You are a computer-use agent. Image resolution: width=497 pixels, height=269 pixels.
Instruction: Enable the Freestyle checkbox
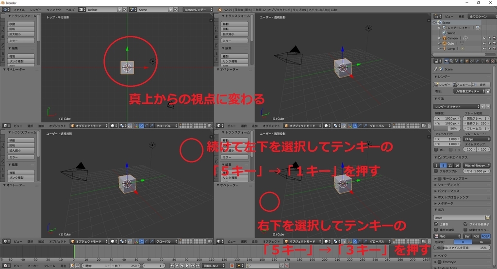click(440, 262)
